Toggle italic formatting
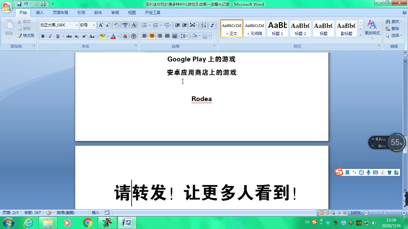 click(x=50, y=36)
